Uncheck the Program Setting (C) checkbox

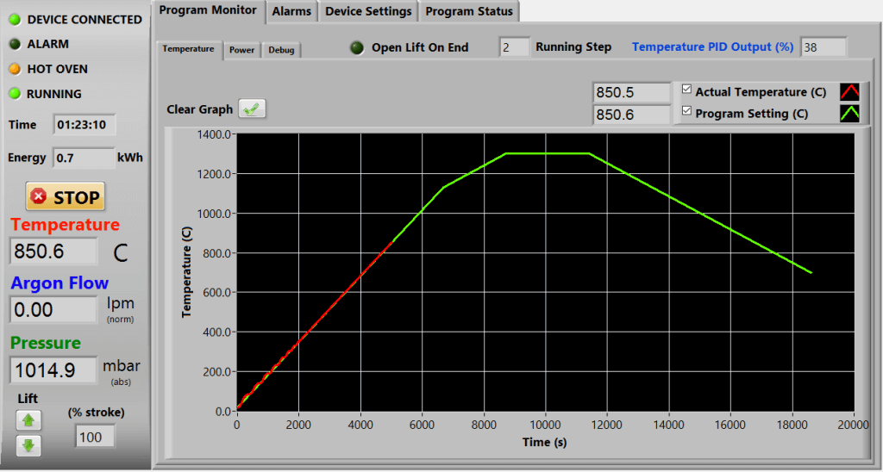[x=686, y=111]
